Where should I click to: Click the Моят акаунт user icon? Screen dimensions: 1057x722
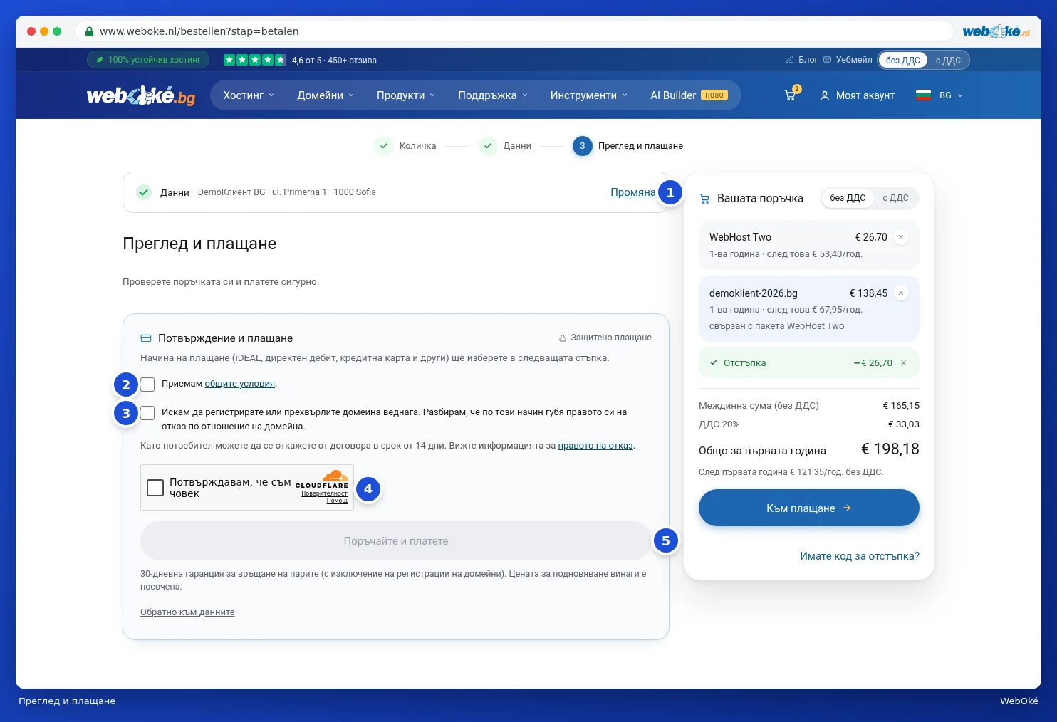coord(825,95)
